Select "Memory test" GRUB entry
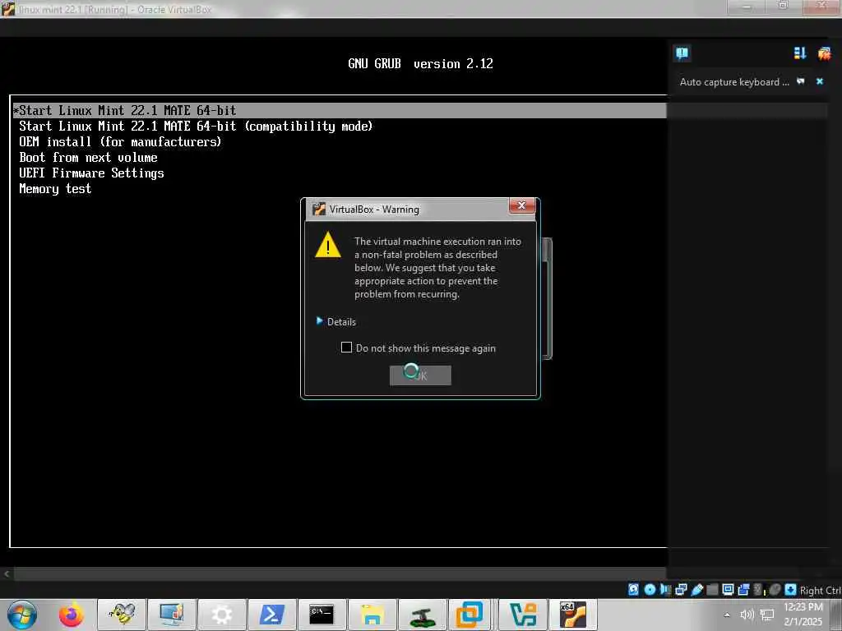The width and height of the screenshot is (842, 631). point(55,188)
